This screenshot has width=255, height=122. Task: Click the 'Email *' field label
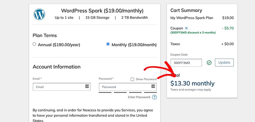pyautogui.click(x=37, y=79)
